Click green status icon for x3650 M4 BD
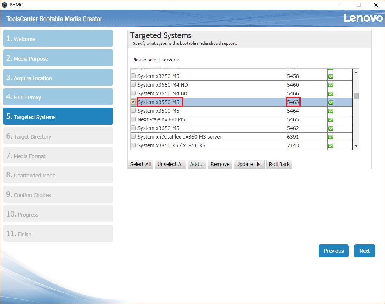 click(x=331, y=94)
